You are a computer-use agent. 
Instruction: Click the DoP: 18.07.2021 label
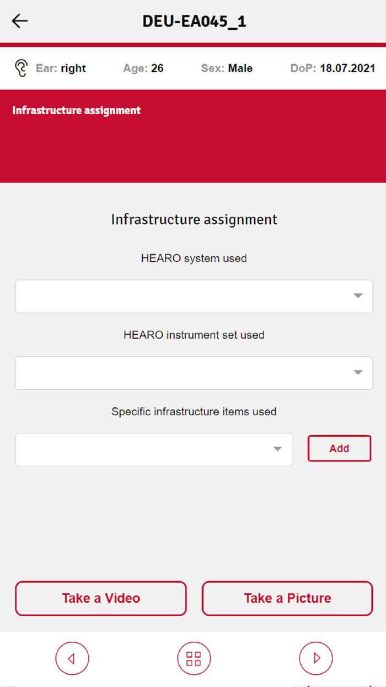click(x=333, y=68)
